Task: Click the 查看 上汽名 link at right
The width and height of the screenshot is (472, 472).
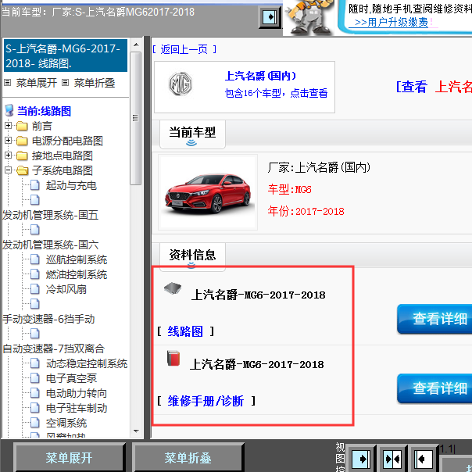Action: click(434, 87)
